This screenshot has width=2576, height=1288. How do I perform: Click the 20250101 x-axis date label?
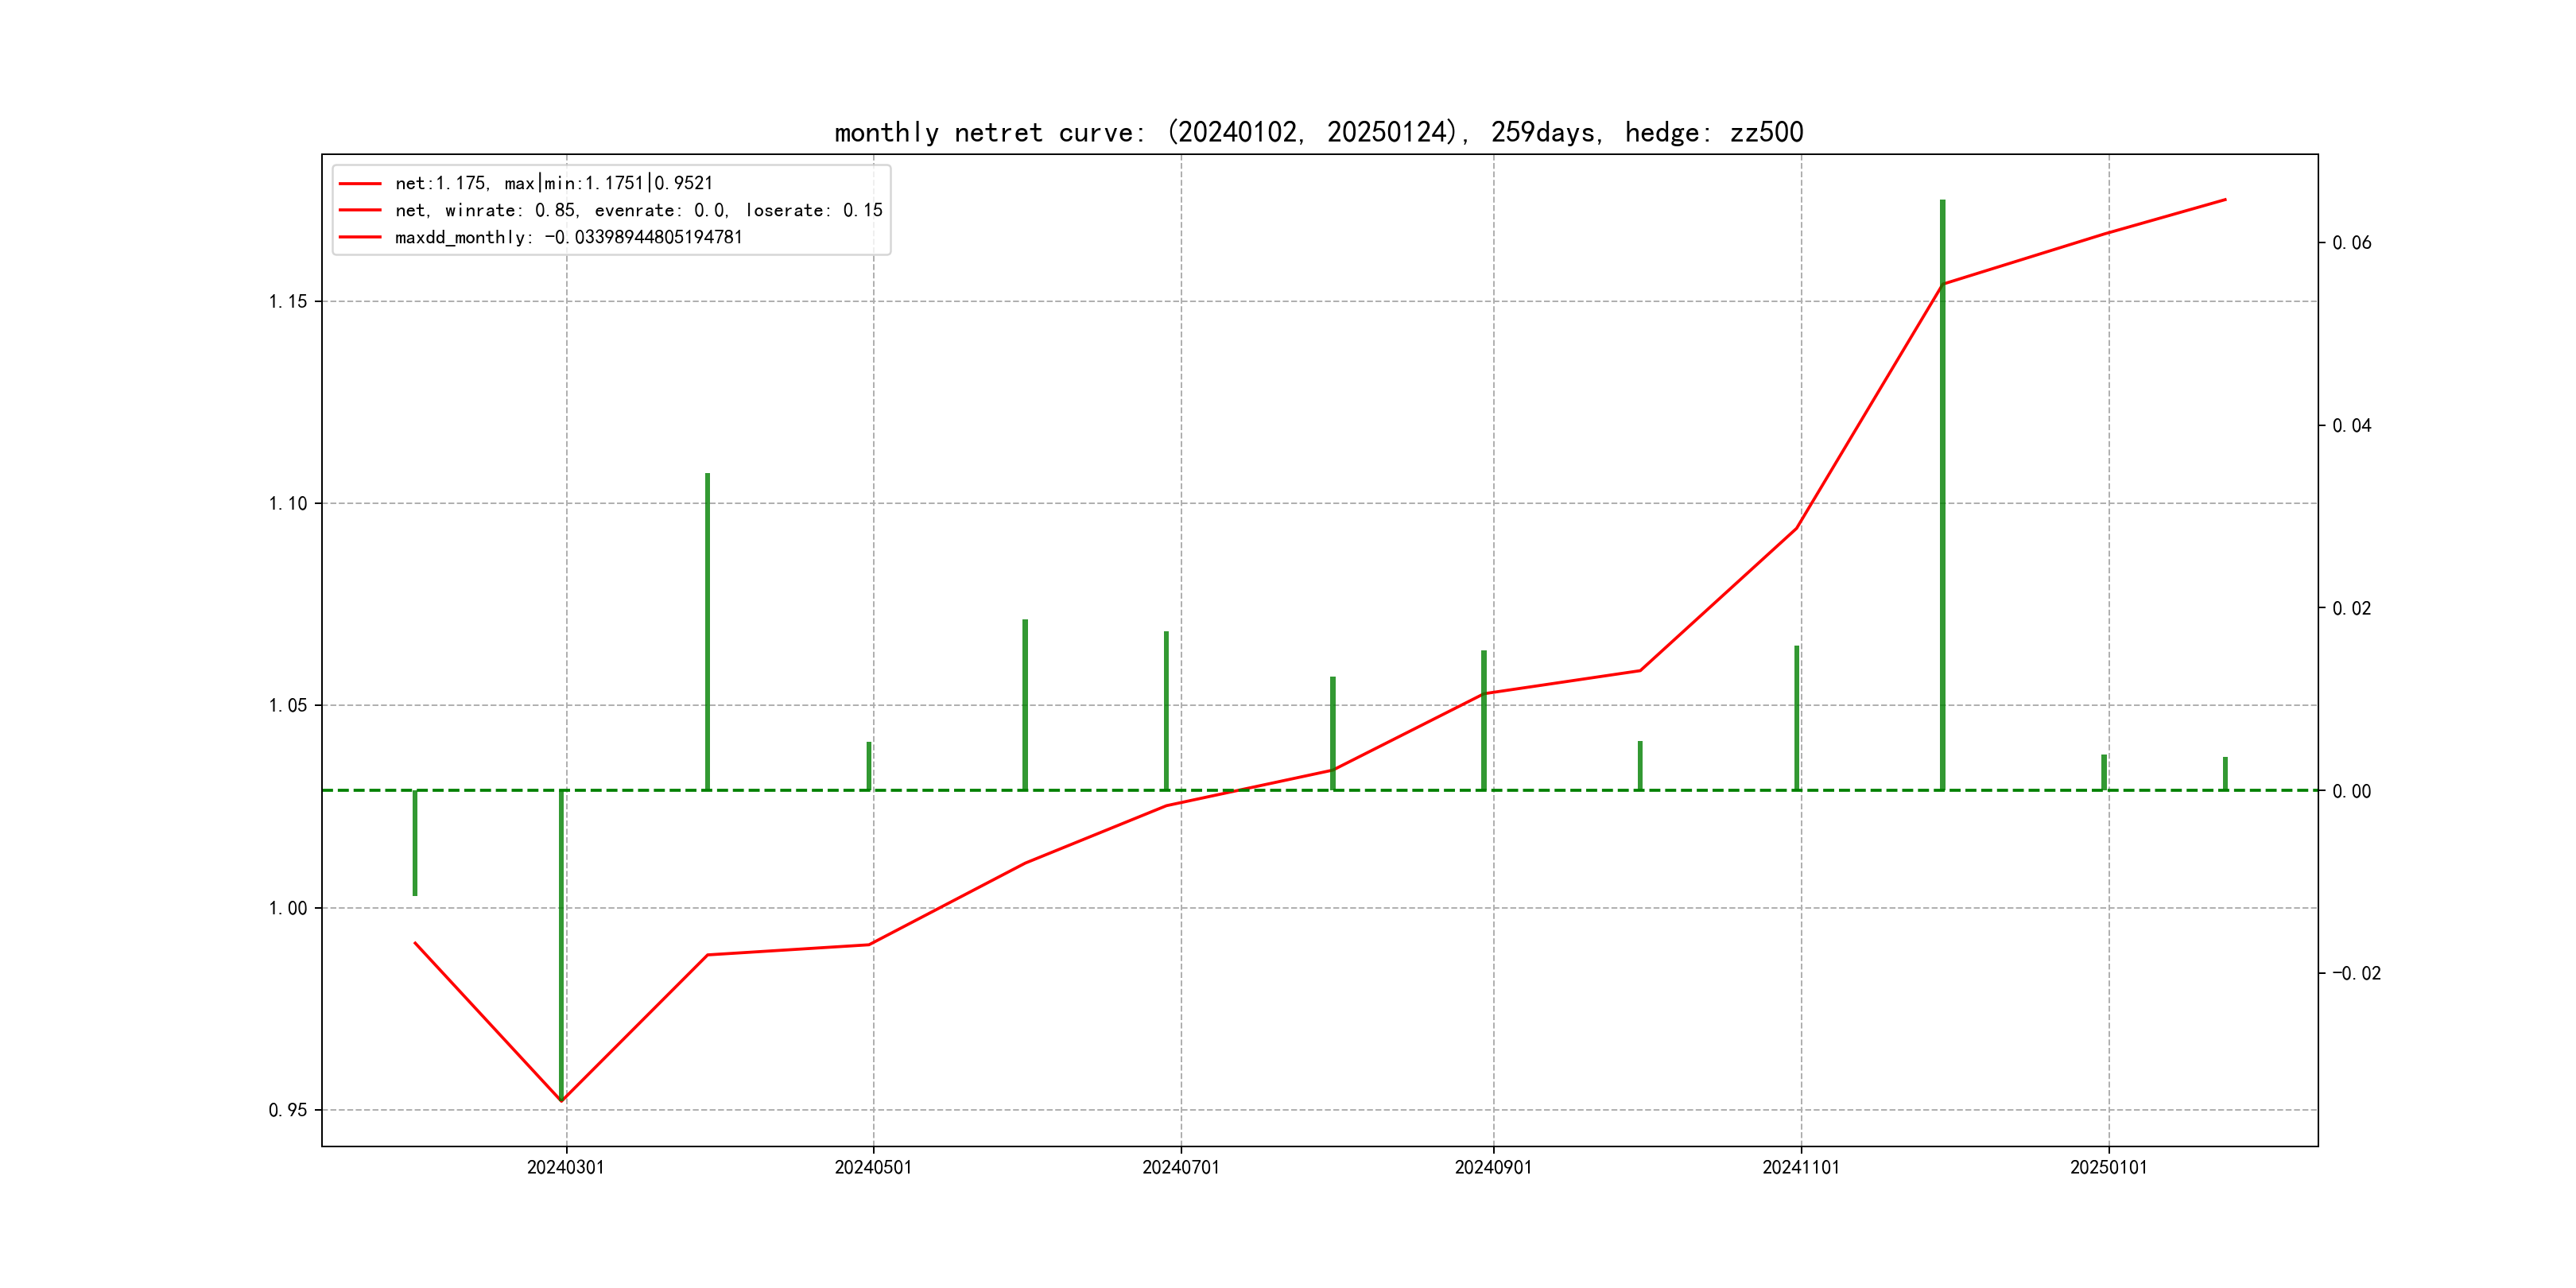(x=2108, y=1167)
